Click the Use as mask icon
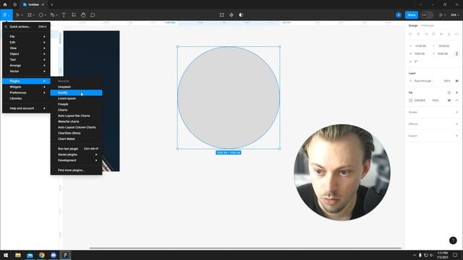This screenshot has width=463, height=260. 241,14
